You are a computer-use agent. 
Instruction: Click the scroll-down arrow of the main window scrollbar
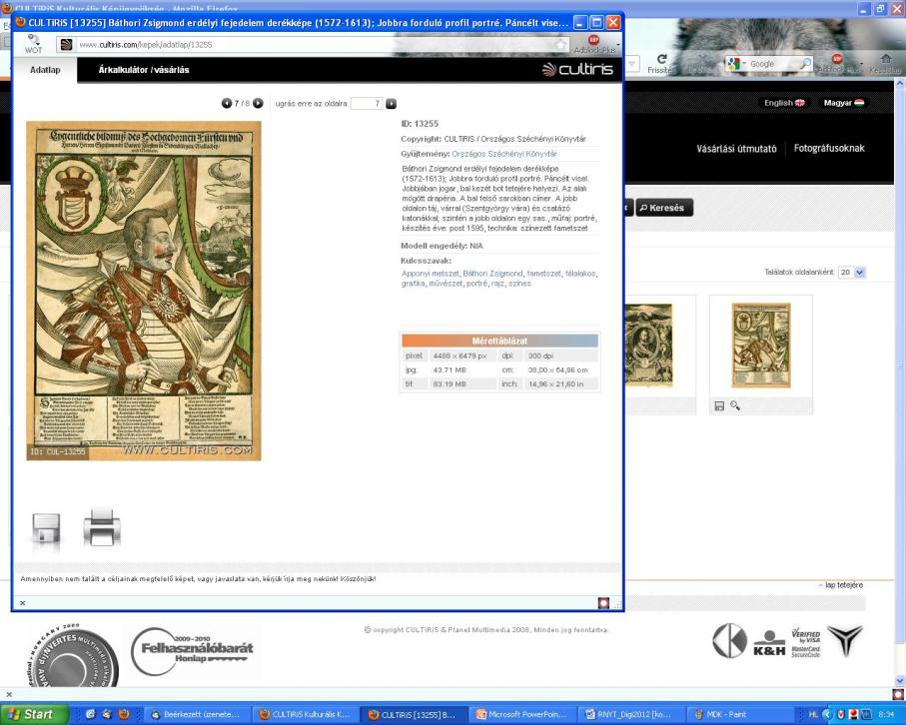[900, 681]
